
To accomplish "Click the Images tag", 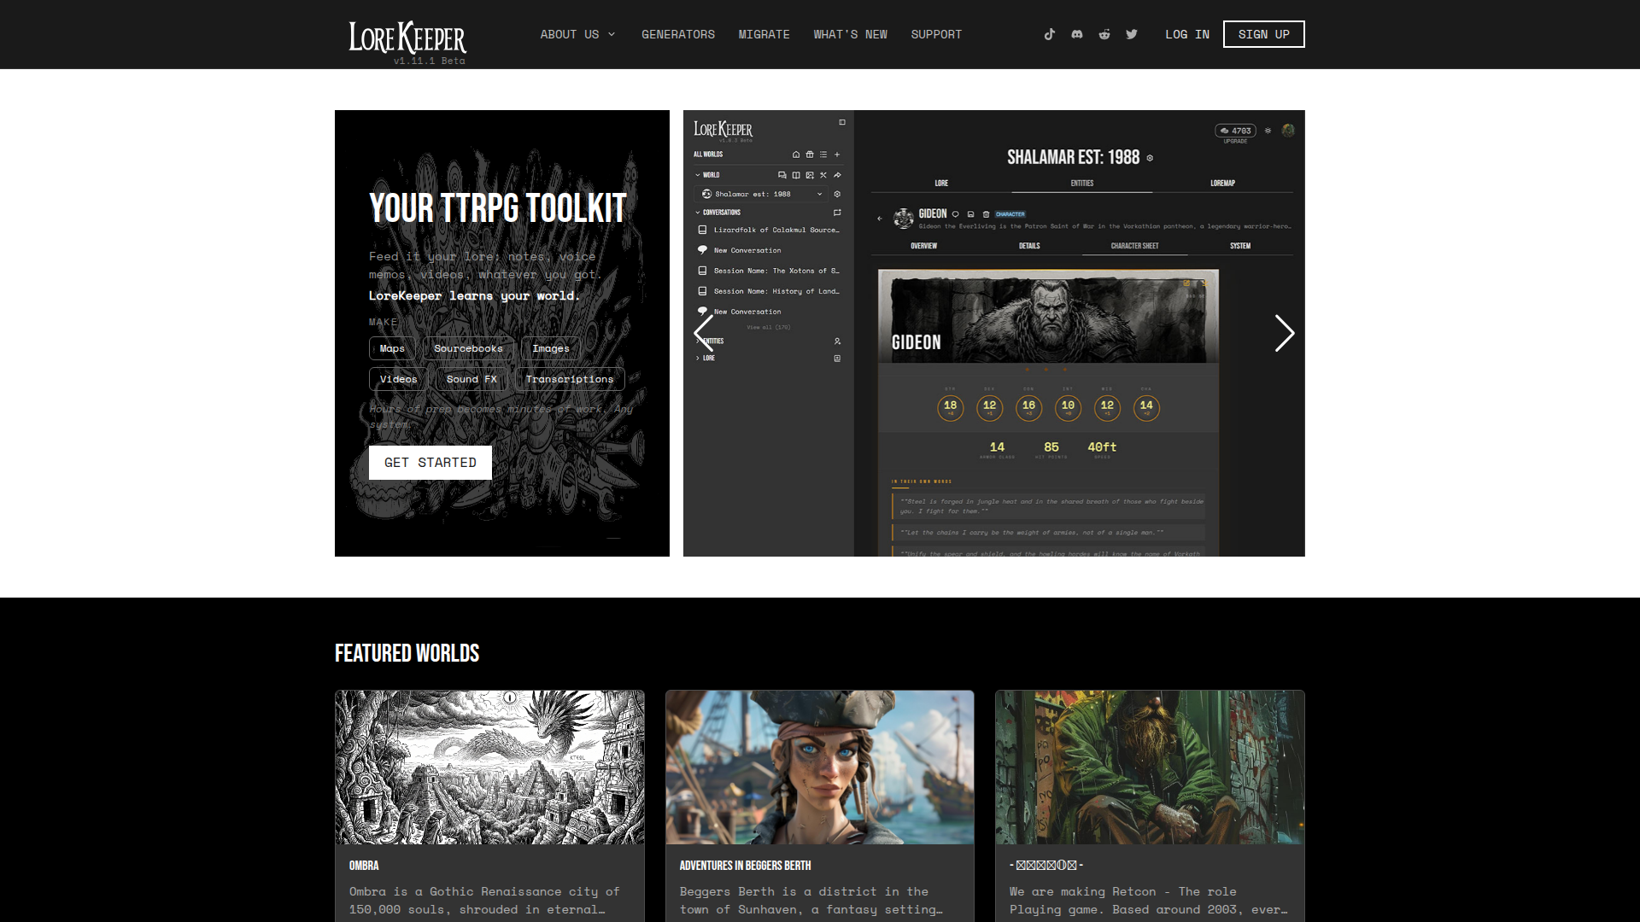I will pos(551,348).
